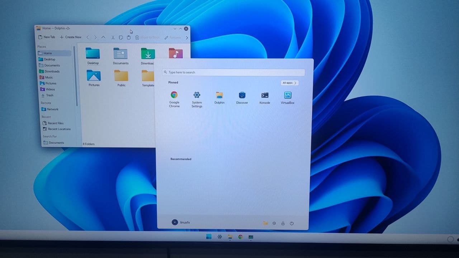This screenshot has height=258, width=459.
Task: Go forward in Dolphin navigation
Action: point(95,37)
